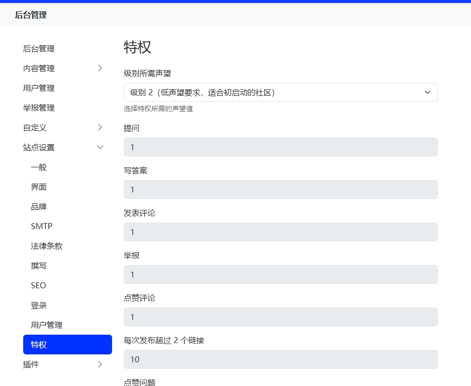The height and width of the screenshot is (386, 471).
Task: Click the 点赞问题 field label
Action: (139, 383)
